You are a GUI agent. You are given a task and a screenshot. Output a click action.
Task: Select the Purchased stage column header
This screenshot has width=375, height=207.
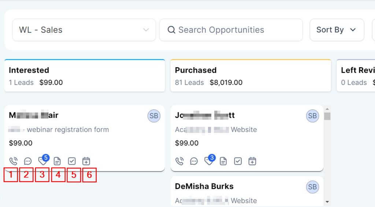pyautogui.click(x=250, y=76)
